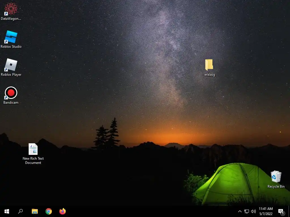Open File Explorer from taskbar
This screenshot has height=217, width=290.
[35, 211]
